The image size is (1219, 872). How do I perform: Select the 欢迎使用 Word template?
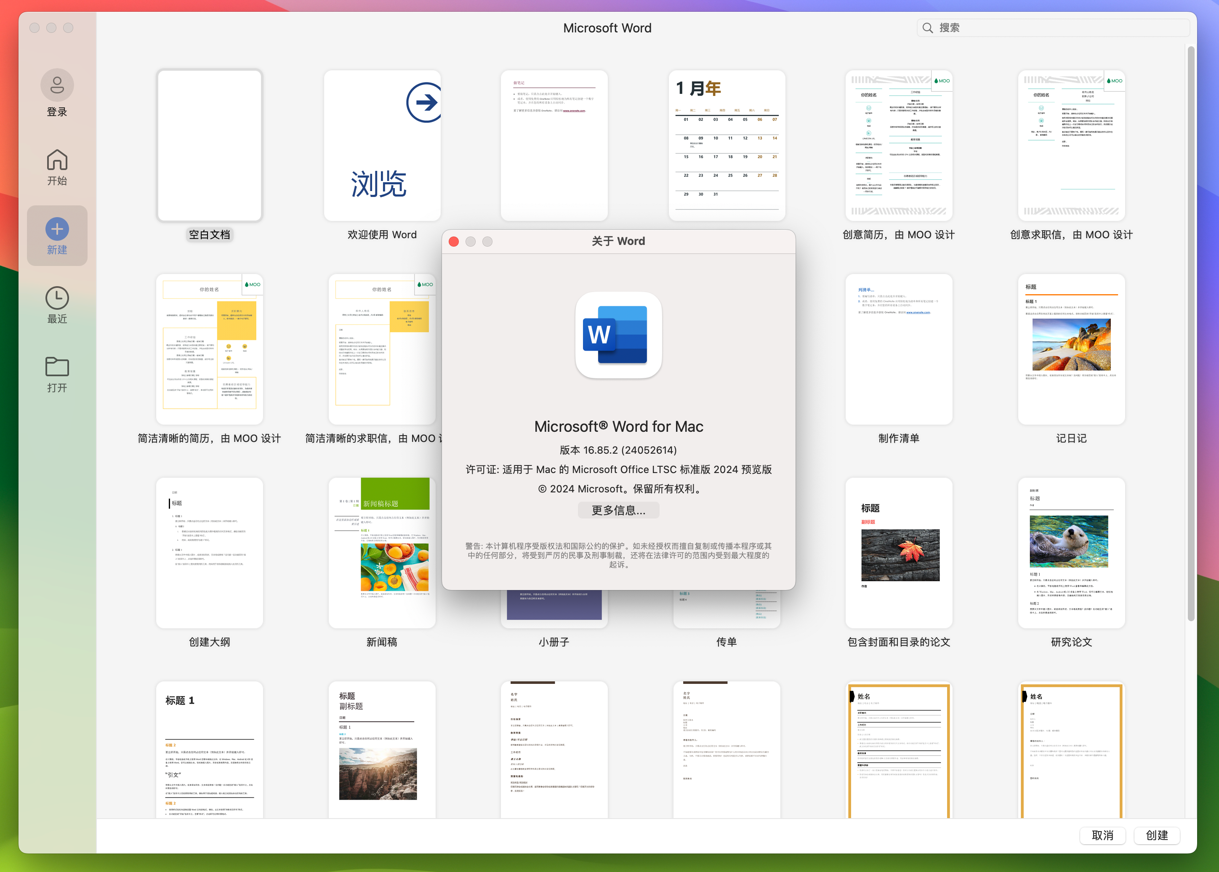(382, 146)
